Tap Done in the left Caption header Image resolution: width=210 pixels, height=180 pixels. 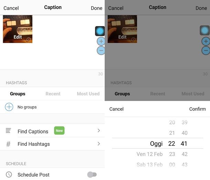(96, 8)
